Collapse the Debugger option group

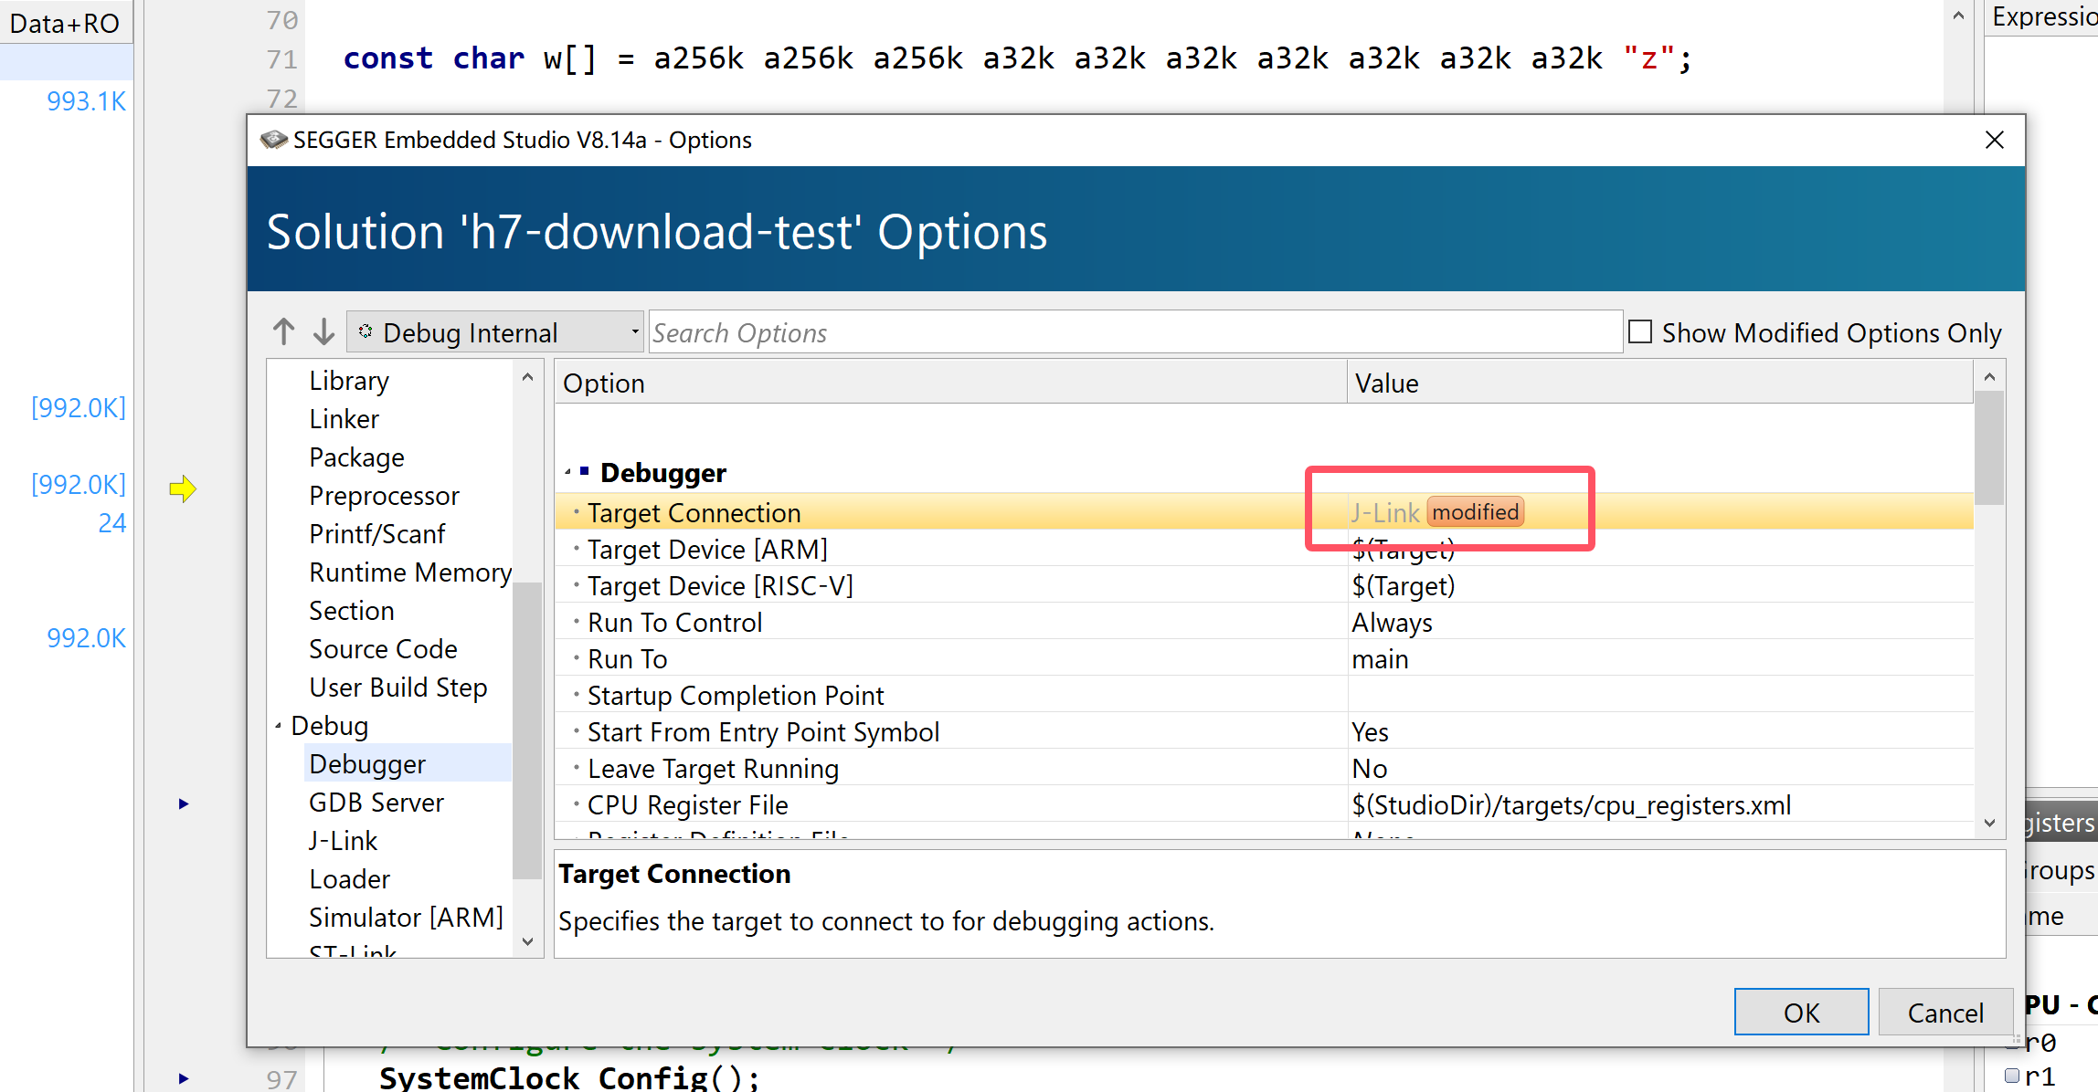[x=568, y=473]
